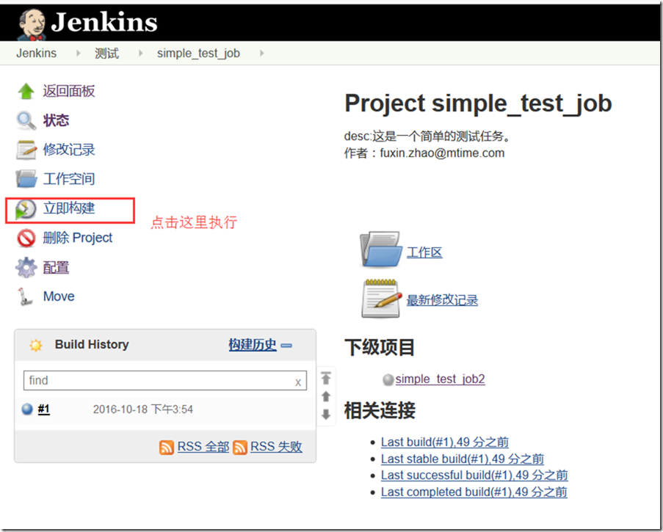This screenshot has width=663, height=532.
Task: Click the blue ball status icon of build #1
Action: pyautogui.click(x=27, y=409)
